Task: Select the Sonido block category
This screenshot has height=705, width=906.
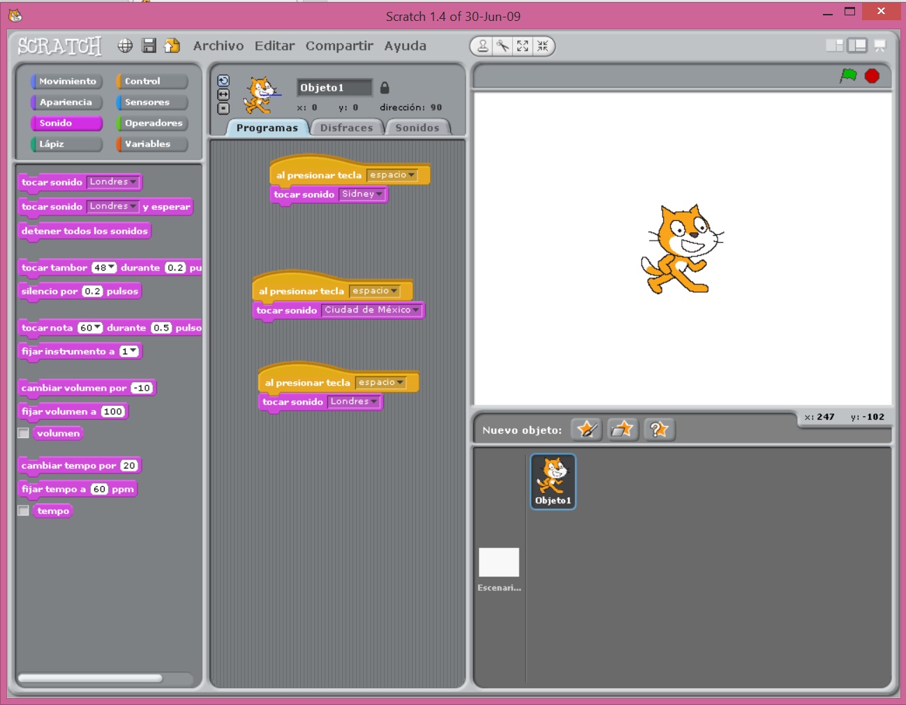Action: 67,123
